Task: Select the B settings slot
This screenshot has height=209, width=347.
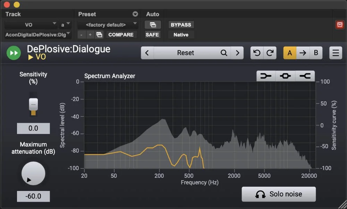Action: [x=316, y=53]
